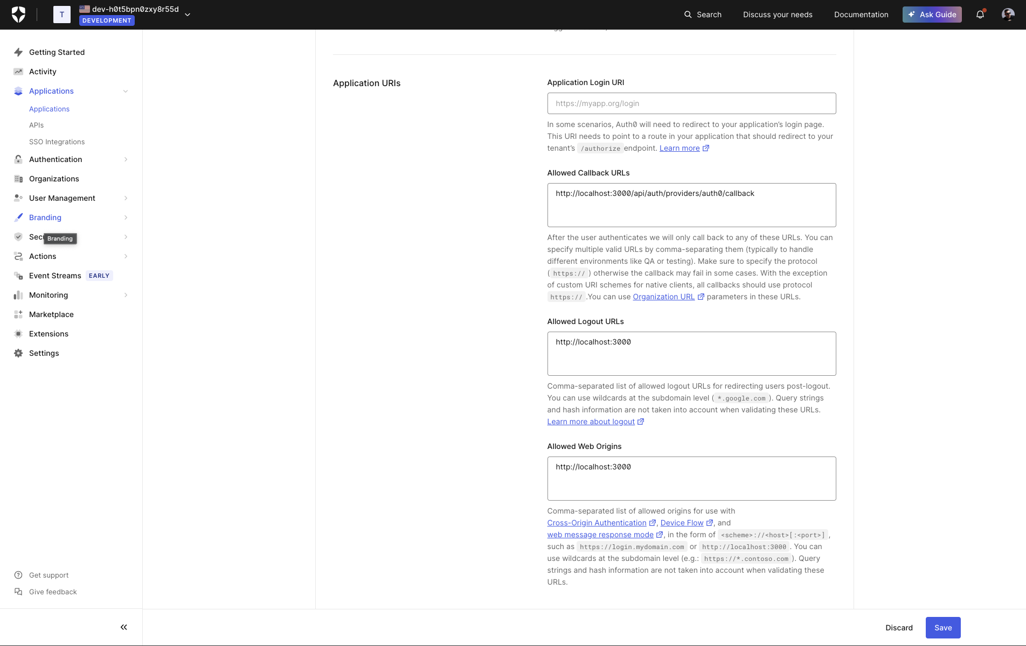Screen dimensions: 1026x646
Task: Open the Organization URL link
Action: pyautogui.click(x=668, y=297)
